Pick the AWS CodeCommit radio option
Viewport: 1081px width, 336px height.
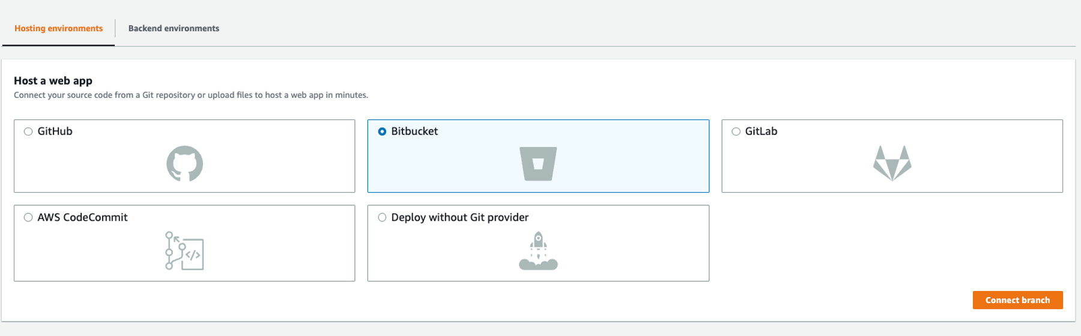(28, 217)
